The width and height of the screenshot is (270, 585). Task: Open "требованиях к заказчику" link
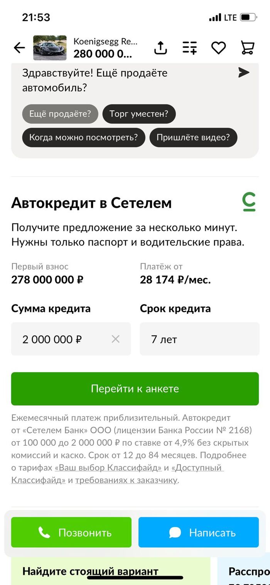pyautogui.click(x=126, y=480)
